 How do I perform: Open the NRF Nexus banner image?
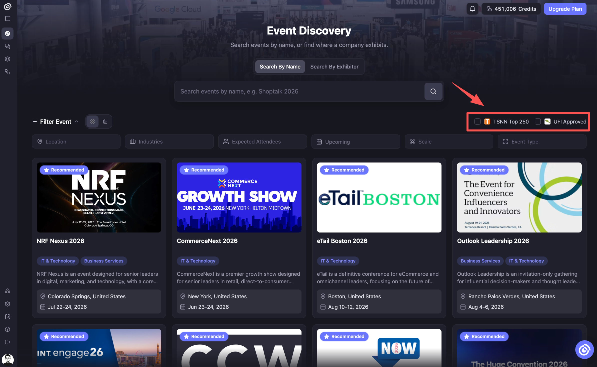[x=99, y=197]
